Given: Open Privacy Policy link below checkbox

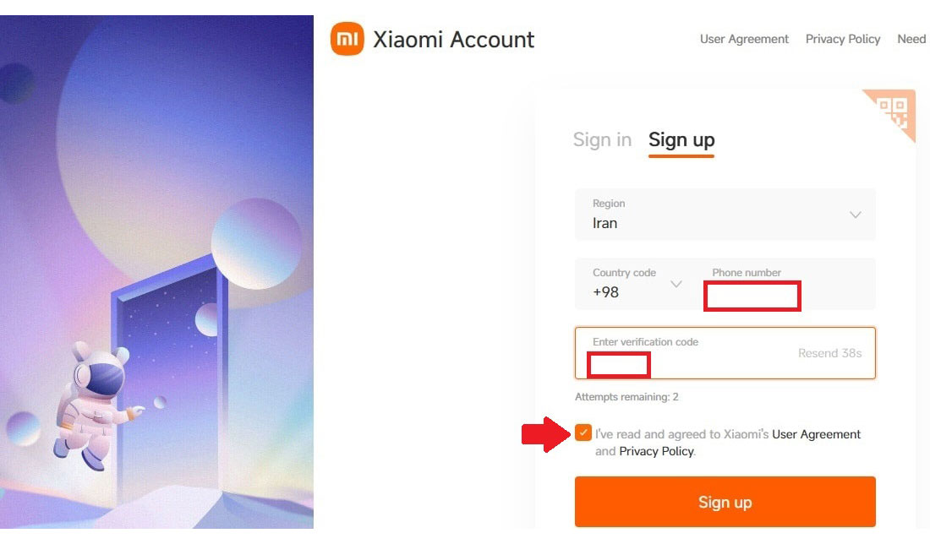Looking at the screenshot, I should tap(656, 451).
